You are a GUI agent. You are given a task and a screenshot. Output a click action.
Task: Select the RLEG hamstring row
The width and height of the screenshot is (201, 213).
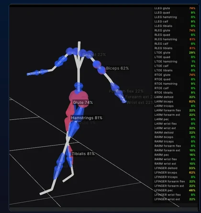175,39
